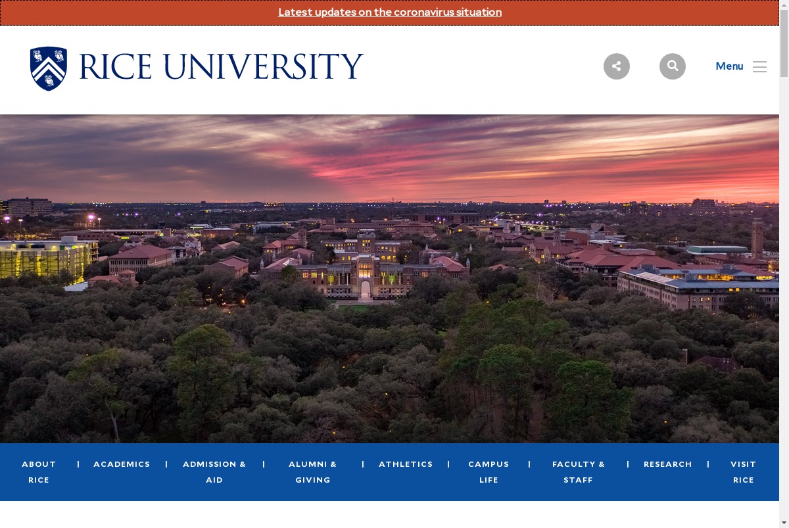Click the vertical page scrollbar thumb

pos(784,45)
